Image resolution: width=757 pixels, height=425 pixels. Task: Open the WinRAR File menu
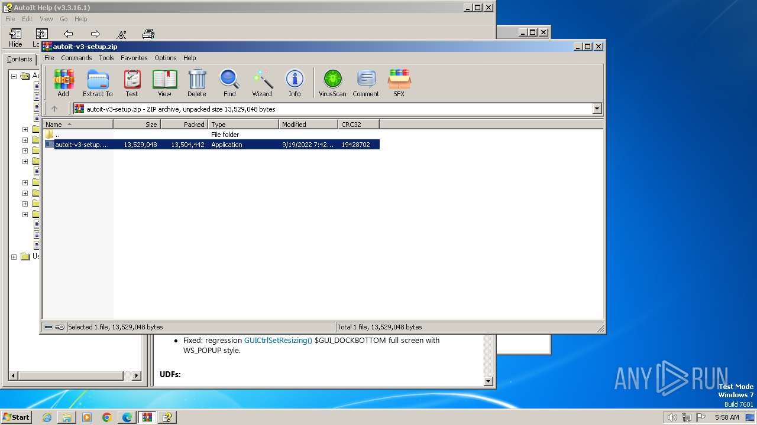coord(49,58)
